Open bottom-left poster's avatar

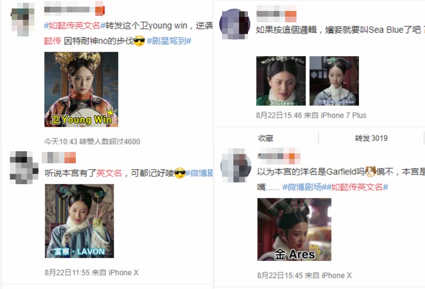pos(24,168)
